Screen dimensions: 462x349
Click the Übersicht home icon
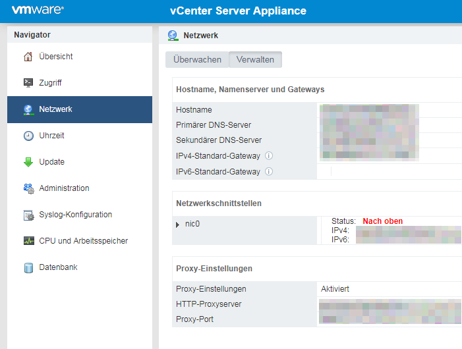click(x=28, y=57)
